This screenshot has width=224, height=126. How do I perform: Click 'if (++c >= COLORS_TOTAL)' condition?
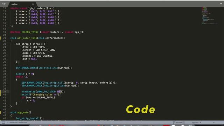[x=38, y=98]
